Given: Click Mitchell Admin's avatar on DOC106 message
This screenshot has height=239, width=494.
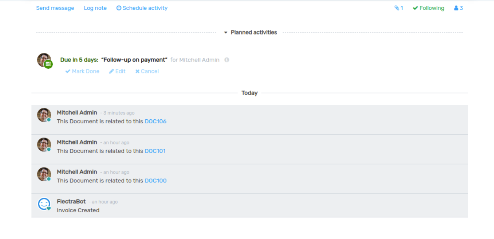Looking at the screenshot, I should coord(44,115).
